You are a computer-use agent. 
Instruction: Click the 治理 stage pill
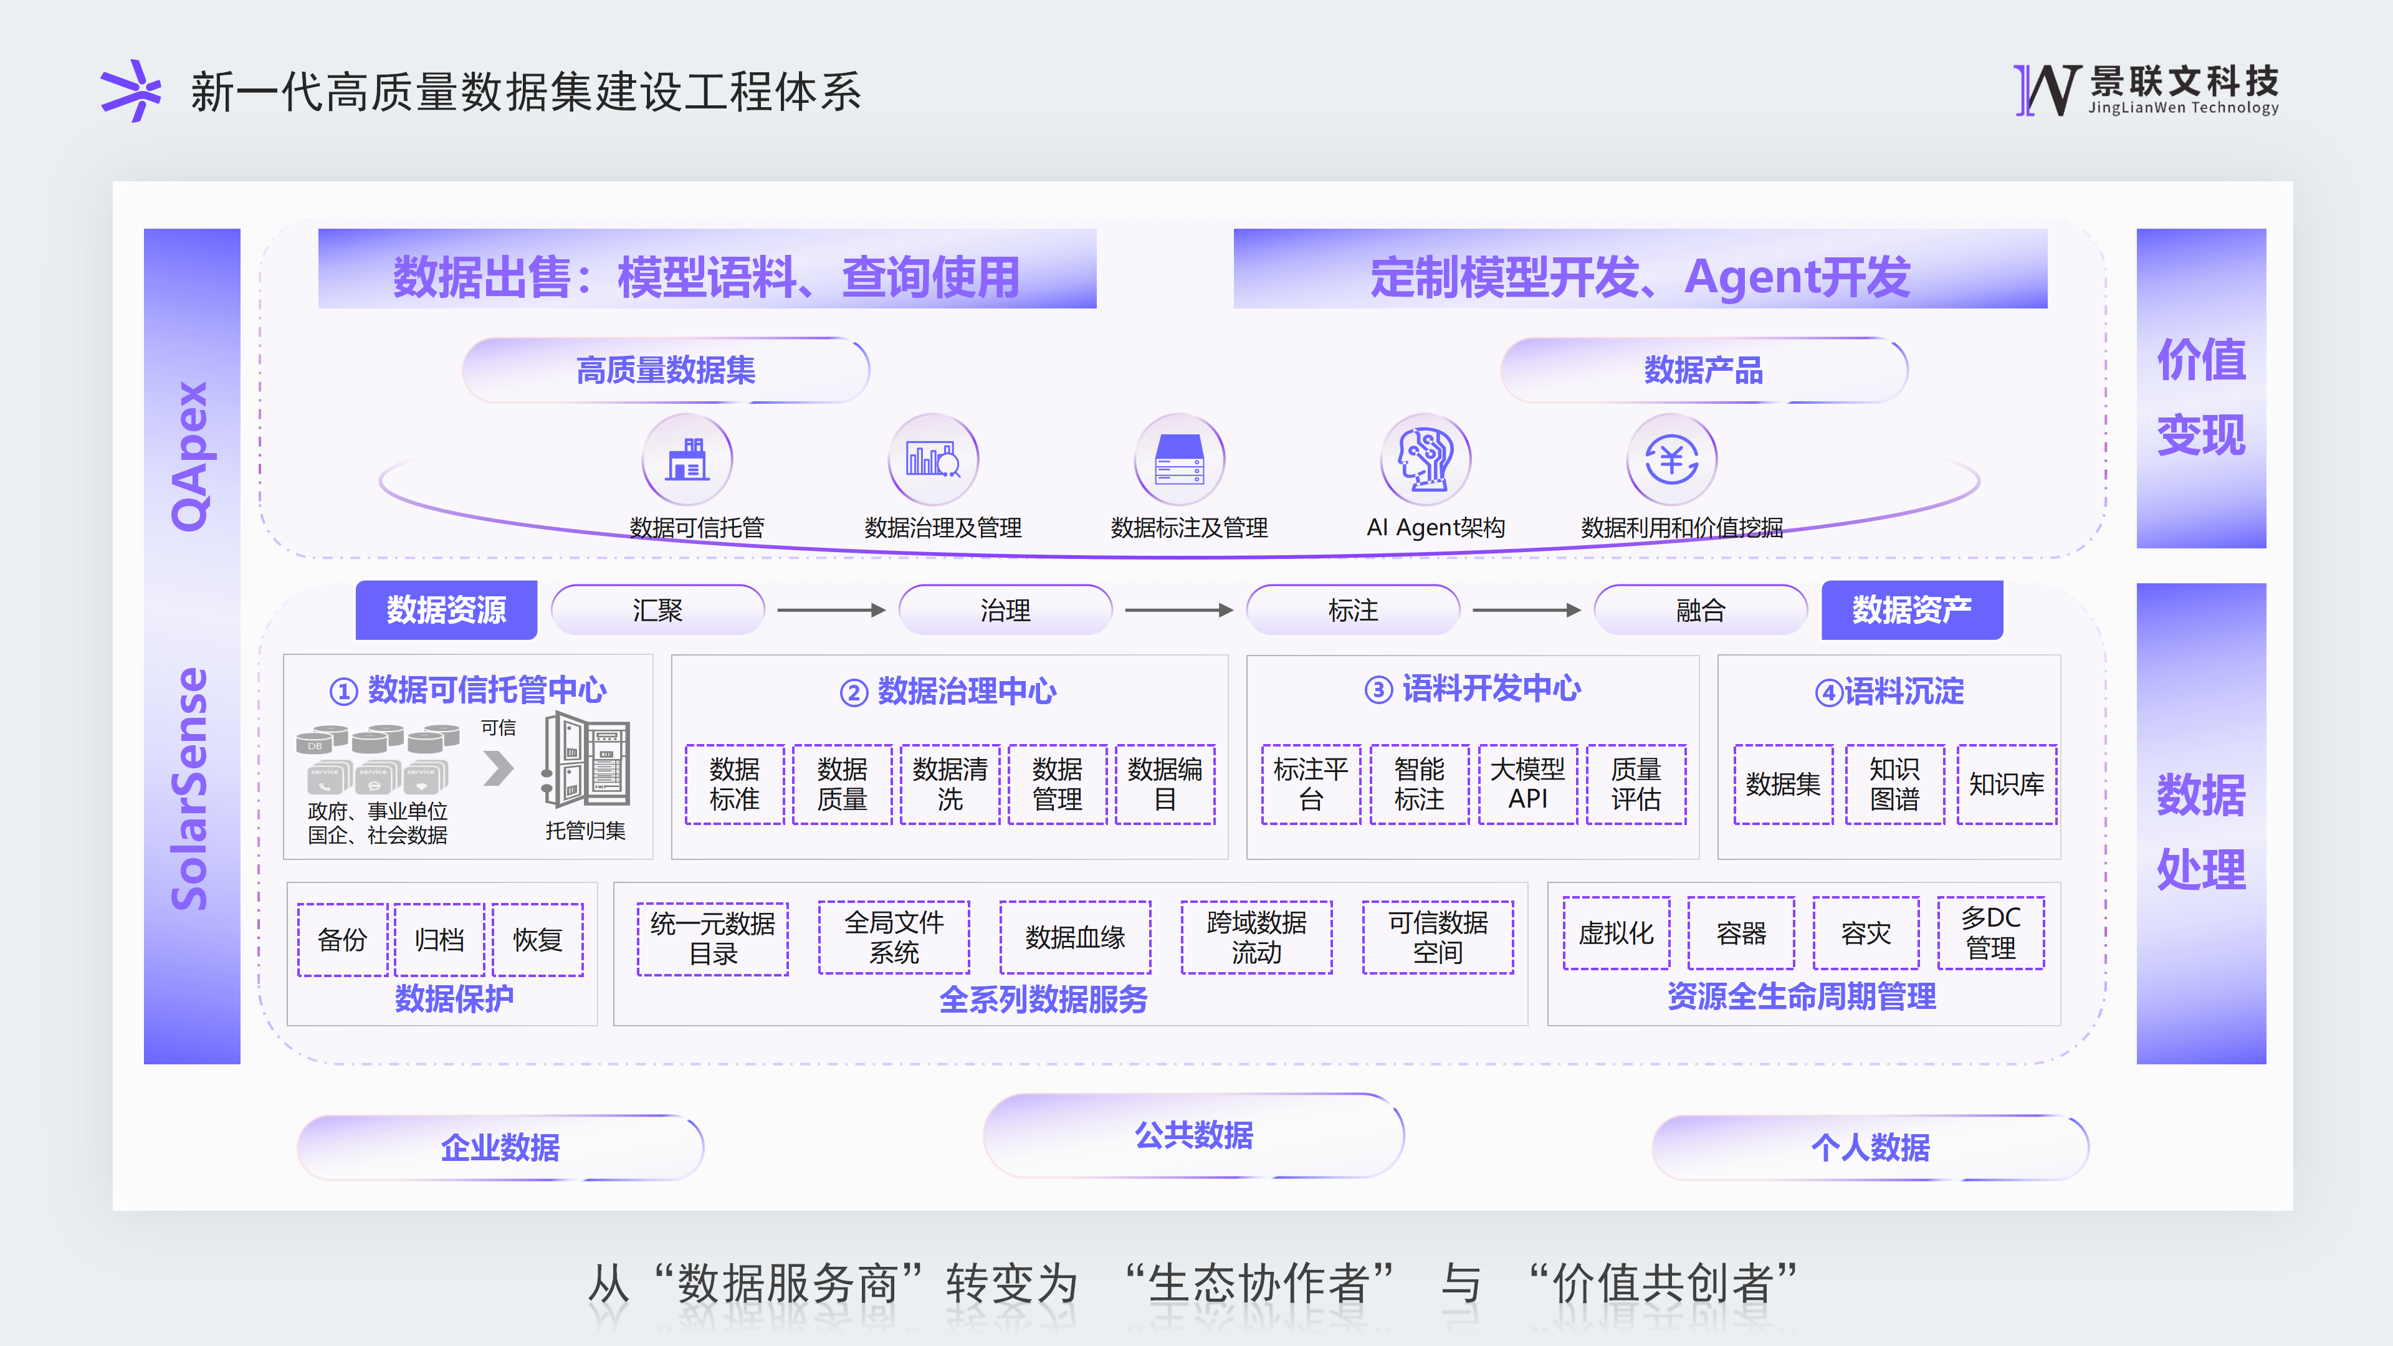click(1005, 610)
